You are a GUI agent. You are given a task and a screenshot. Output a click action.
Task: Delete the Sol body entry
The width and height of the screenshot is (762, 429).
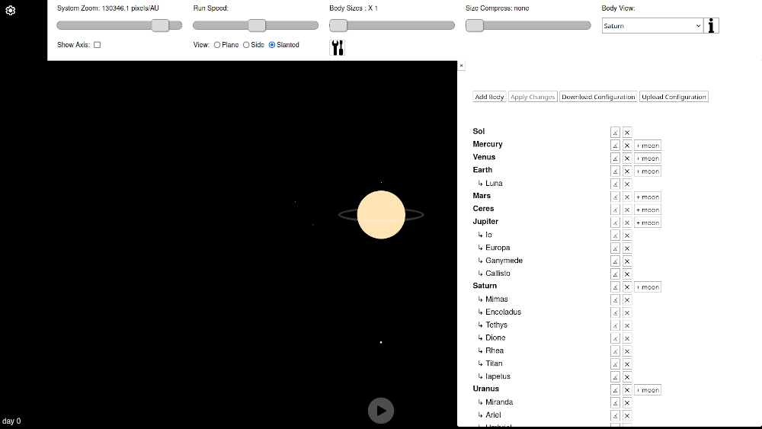[x=627, y=132]
